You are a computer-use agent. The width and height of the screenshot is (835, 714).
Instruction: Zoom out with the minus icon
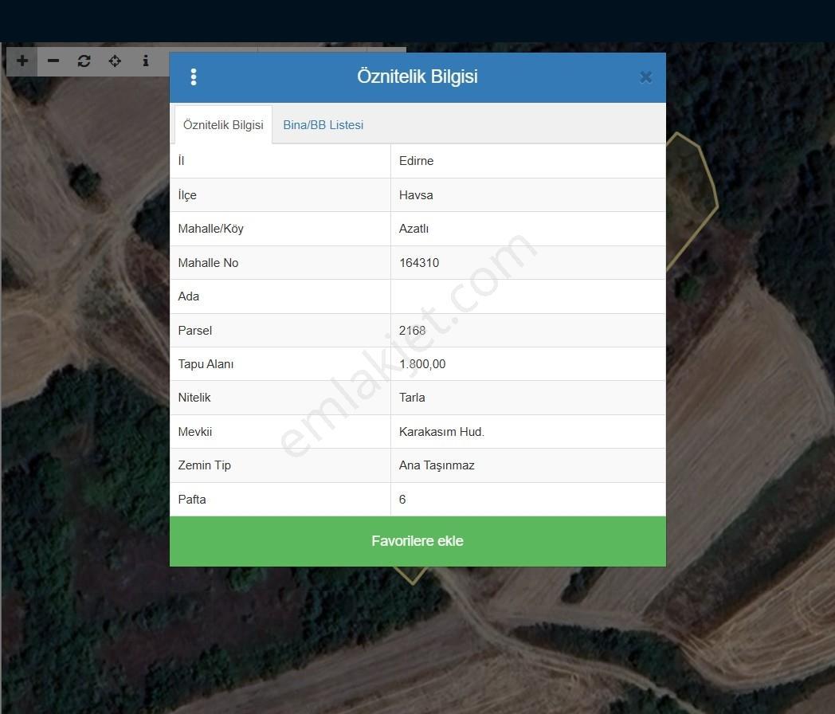[x=53, y=61]
